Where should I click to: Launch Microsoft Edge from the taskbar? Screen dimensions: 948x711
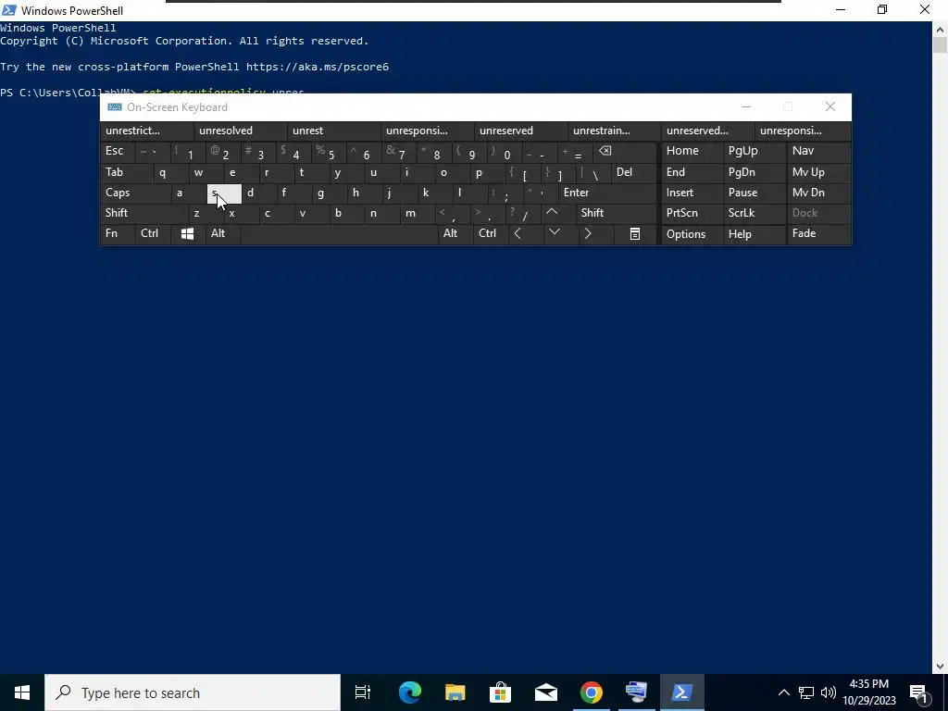click(410, 692)
